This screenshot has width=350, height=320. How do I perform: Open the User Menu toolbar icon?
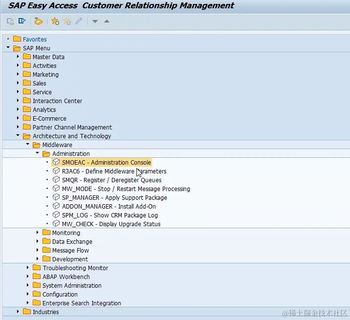click(10, 21)
